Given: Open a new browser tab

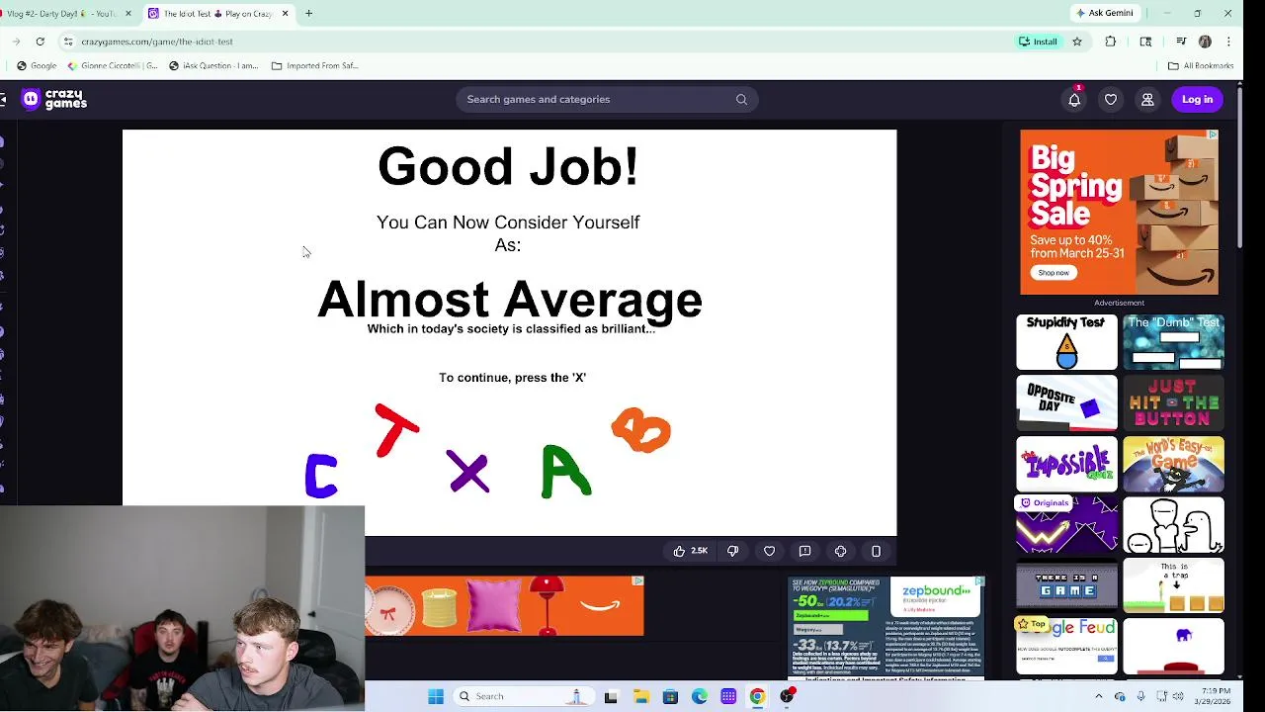Looking at the screenshot, I should (x=308, y=13).
